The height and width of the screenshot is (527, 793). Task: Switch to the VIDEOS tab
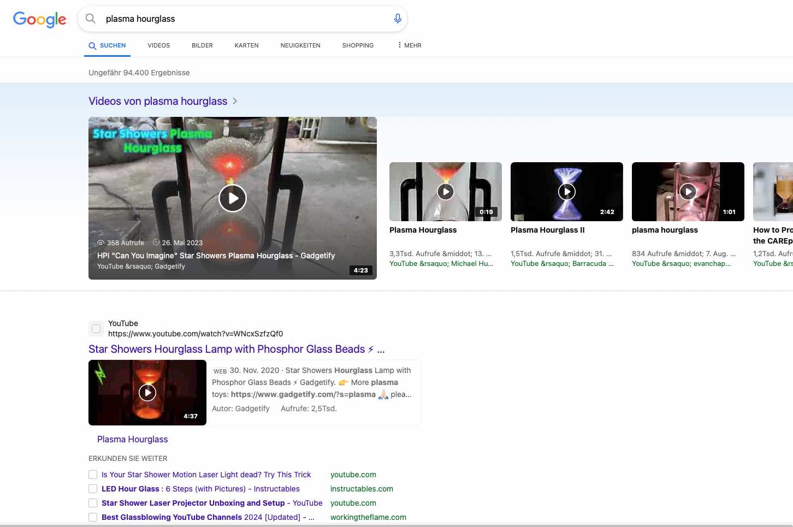tap(159, 45)
